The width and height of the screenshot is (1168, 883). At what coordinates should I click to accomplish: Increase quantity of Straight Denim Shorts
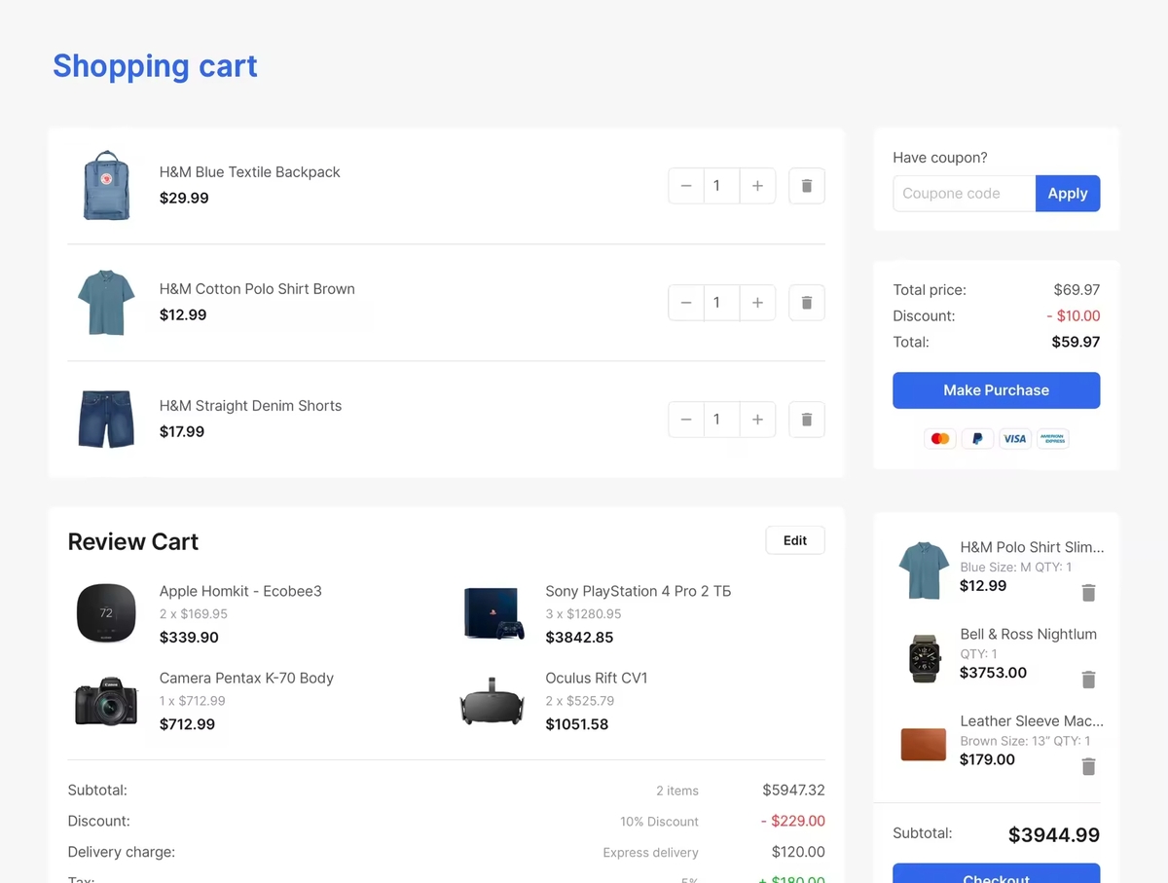[757, 420]
